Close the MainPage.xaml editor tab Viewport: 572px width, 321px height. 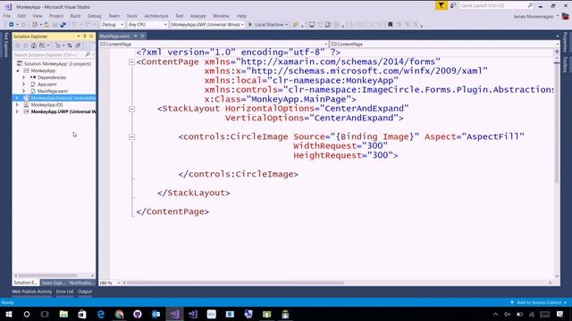tap(142, 36)
